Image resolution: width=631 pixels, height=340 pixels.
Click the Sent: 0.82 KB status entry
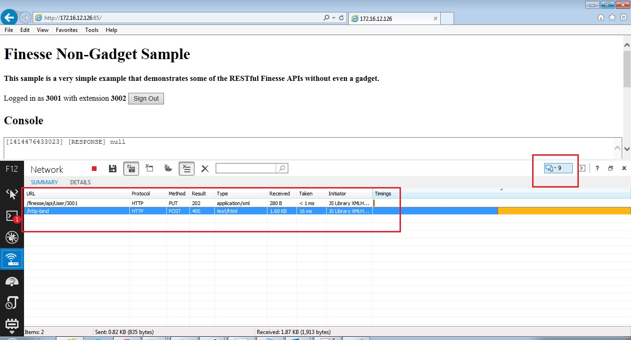(x=124, y=332)
